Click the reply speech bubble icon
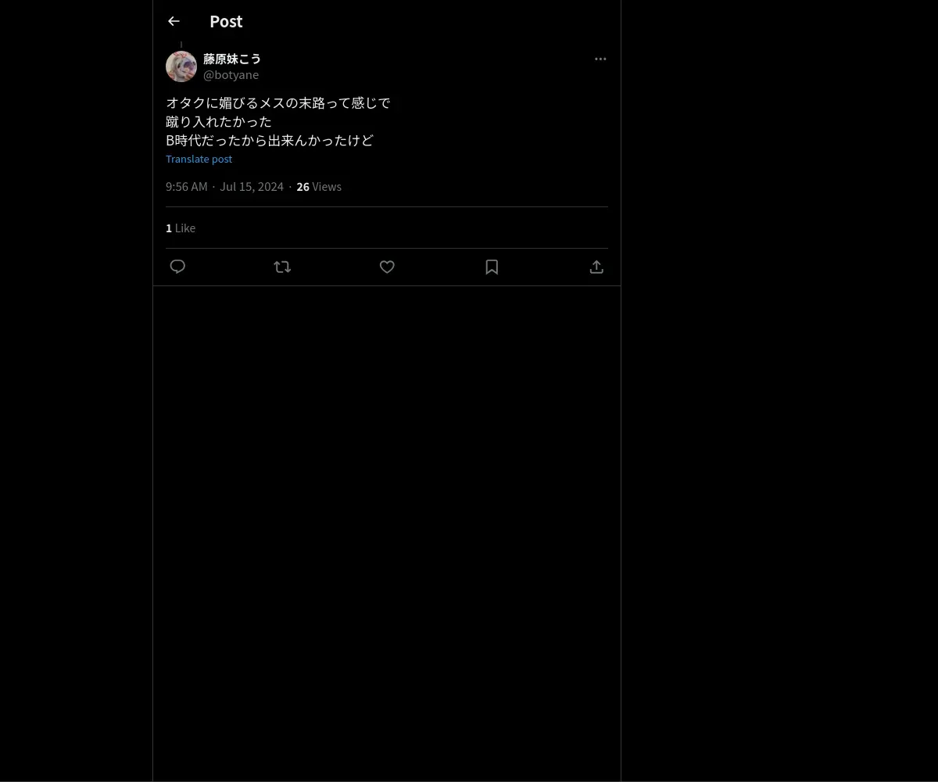938x782 pixels. click(177, 267)
